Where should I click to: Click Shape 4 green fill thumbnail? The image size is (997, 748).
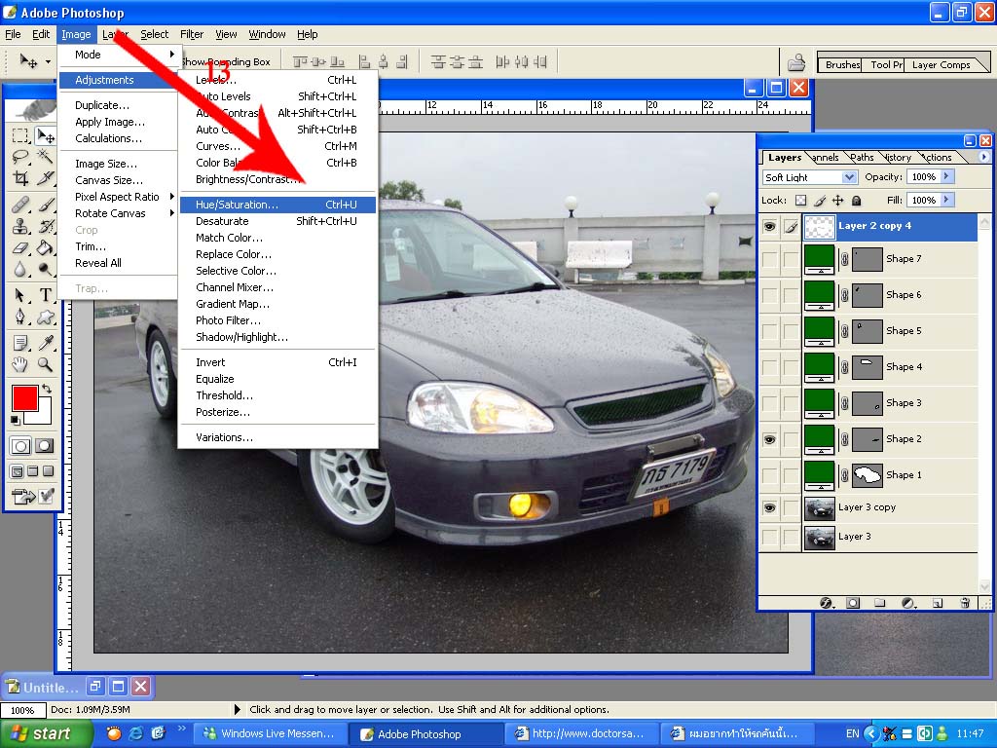[820, 366]
